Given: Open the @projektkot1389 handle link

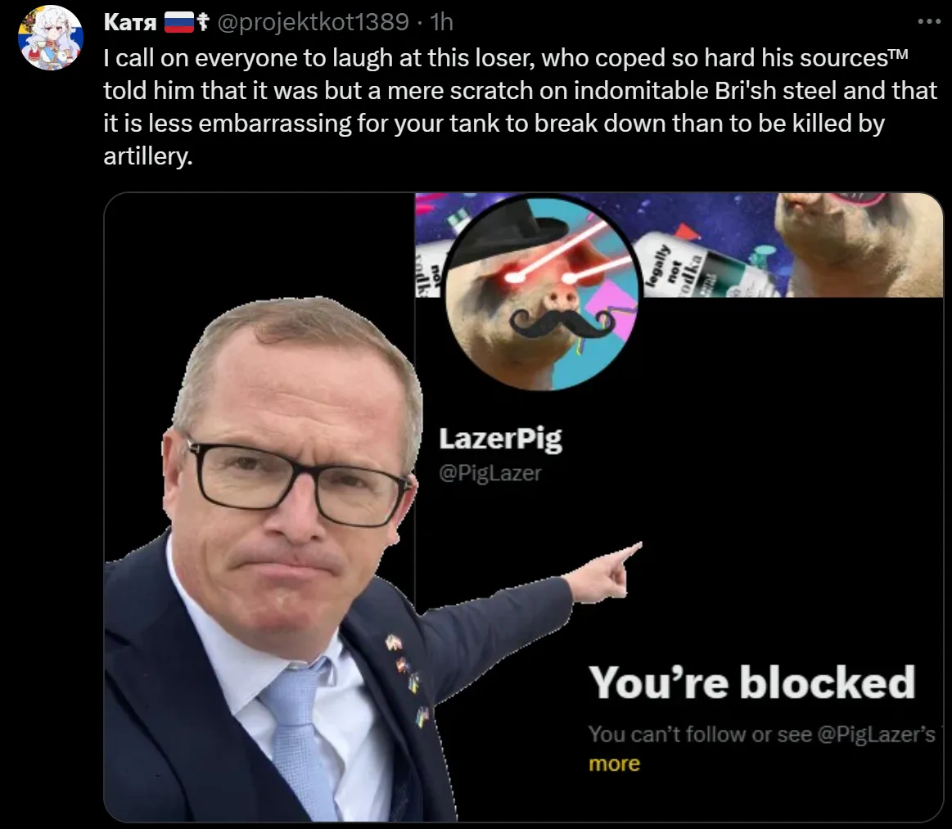Looking at the screenshot, I should pos(313,22).
